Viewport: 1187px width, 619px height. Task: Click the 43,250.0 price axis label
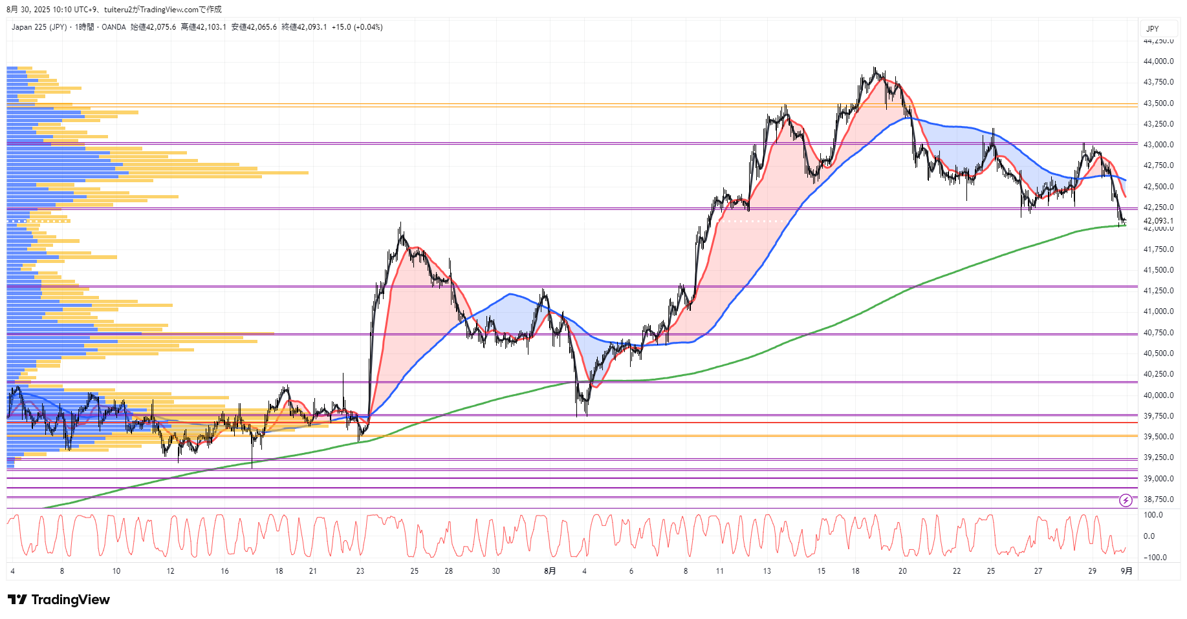click(x=1159, y=124)
